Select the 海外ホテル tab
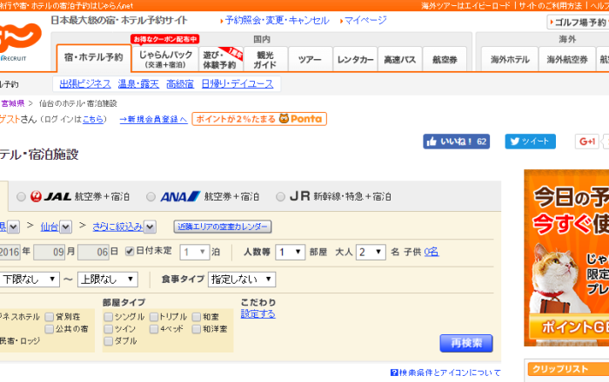 pos(510,59)
